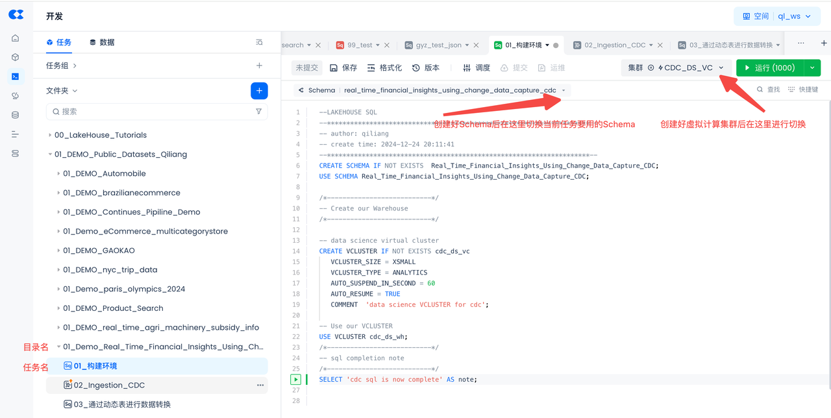Open the Schema selector dropdown
Image resolution: width=831 pixels, height=418 pixels.
pos(564,90)
